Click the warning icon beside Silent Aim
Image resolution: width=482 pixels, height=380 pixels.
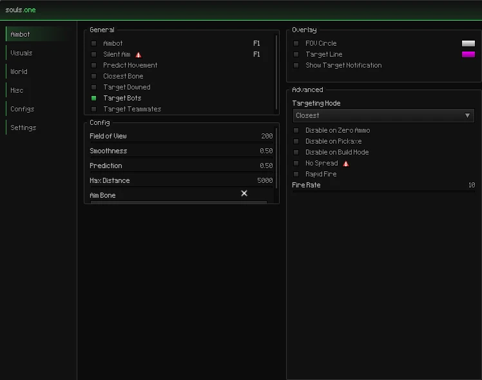(x=139, y=55)
